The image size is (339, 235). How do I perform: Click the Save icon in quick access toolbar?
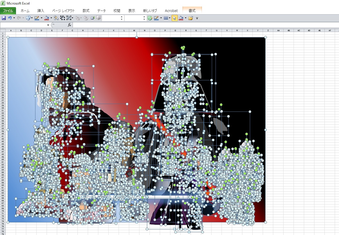pos(4,18)
